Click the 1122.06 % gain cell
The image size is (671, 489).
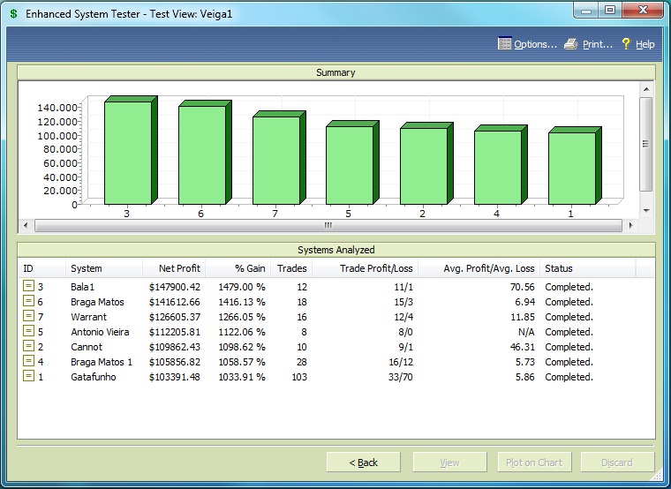(242, 332)
